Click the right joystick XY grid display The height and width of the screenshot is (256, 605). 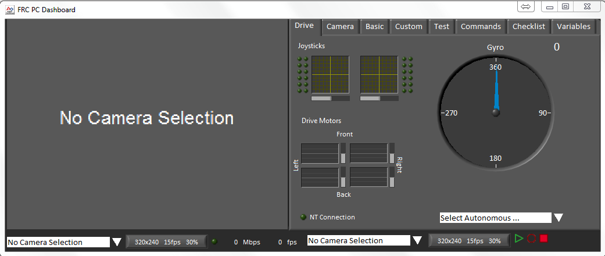coord(380,74)
